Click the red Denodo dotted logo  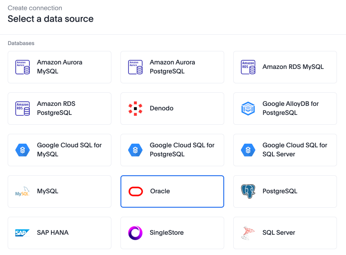pyautogui.click(x=135, y=109)
